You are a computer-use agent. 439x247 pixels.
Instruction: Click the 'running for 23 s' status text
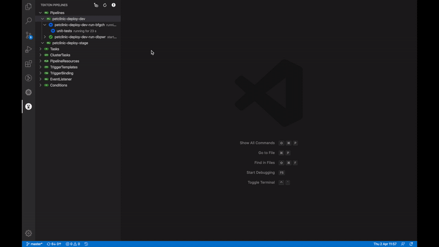coord(85,31)
